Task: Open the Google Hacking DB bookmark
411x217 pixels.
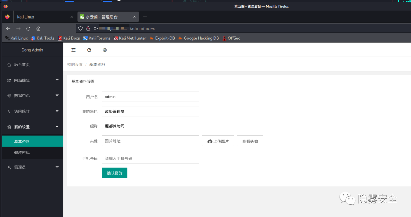Action: pyautogui.click(x=199, y=38)
